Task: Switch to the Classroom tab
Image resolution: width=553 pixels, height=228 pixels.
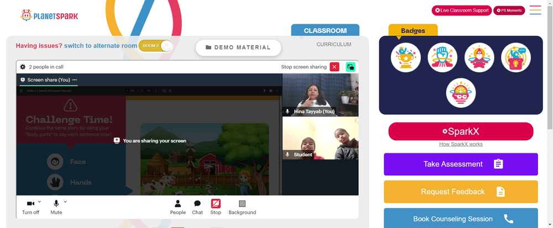Action: pos(325,30)
